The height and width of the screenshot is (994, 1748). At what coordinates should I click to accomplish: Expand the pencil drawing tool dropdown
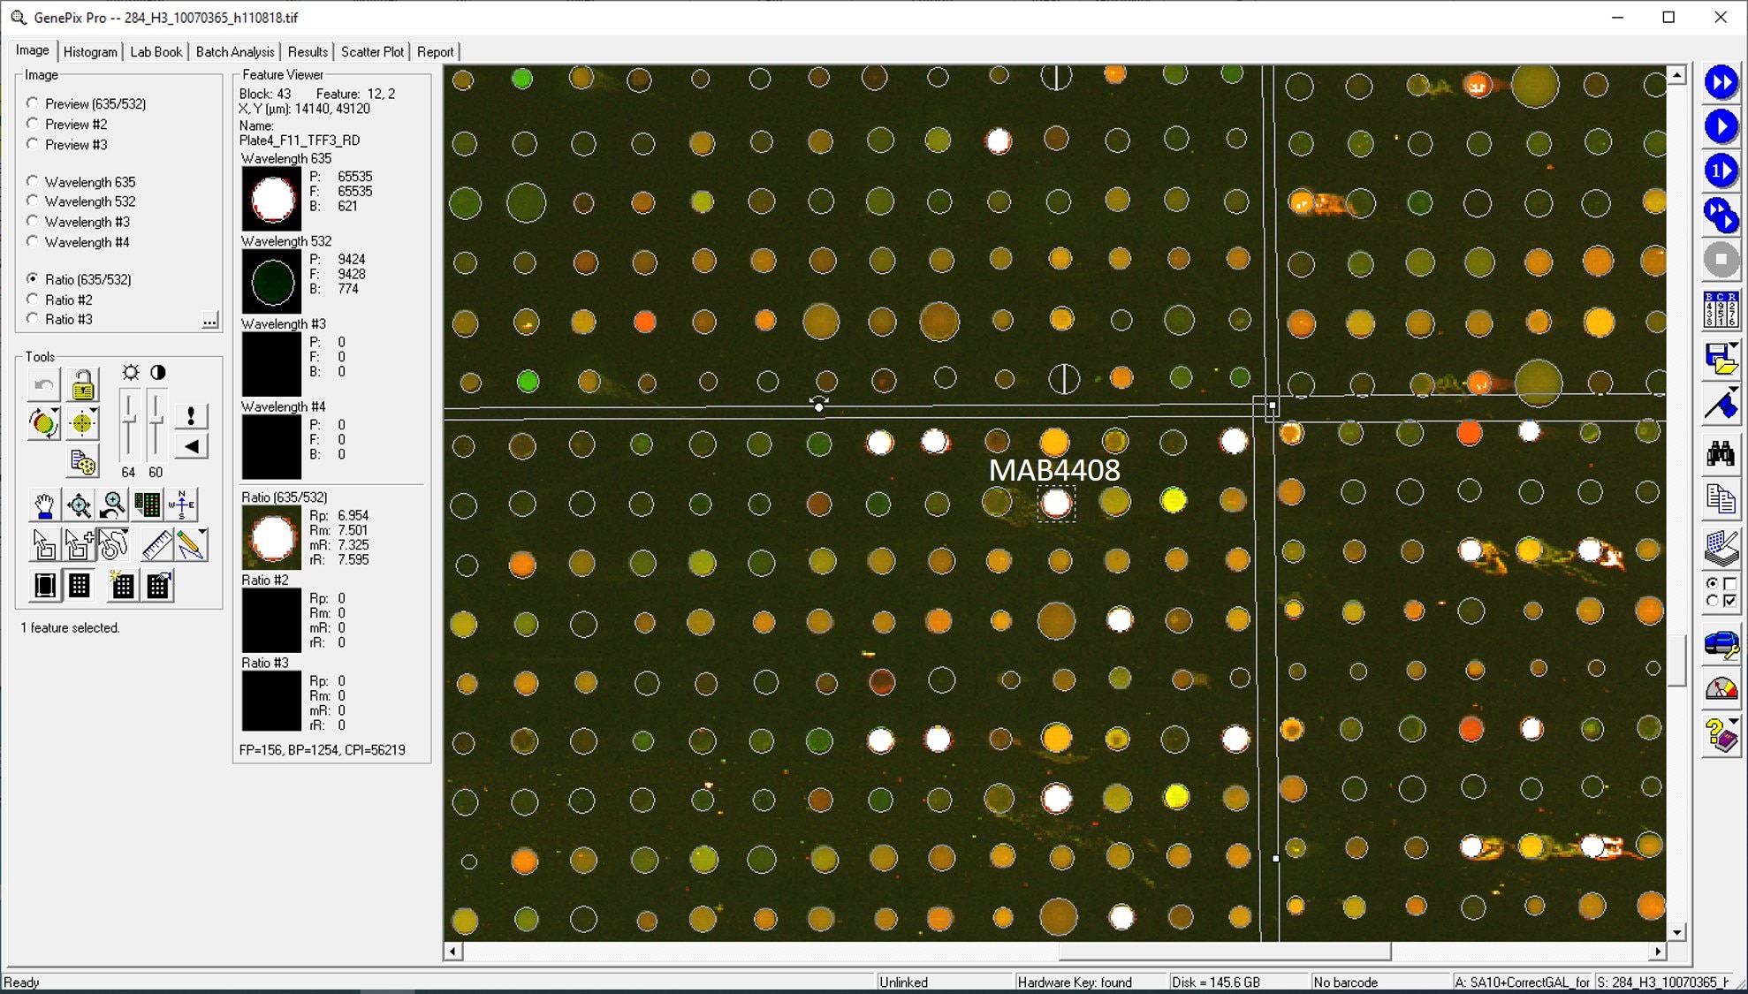[x=203, y=533]
